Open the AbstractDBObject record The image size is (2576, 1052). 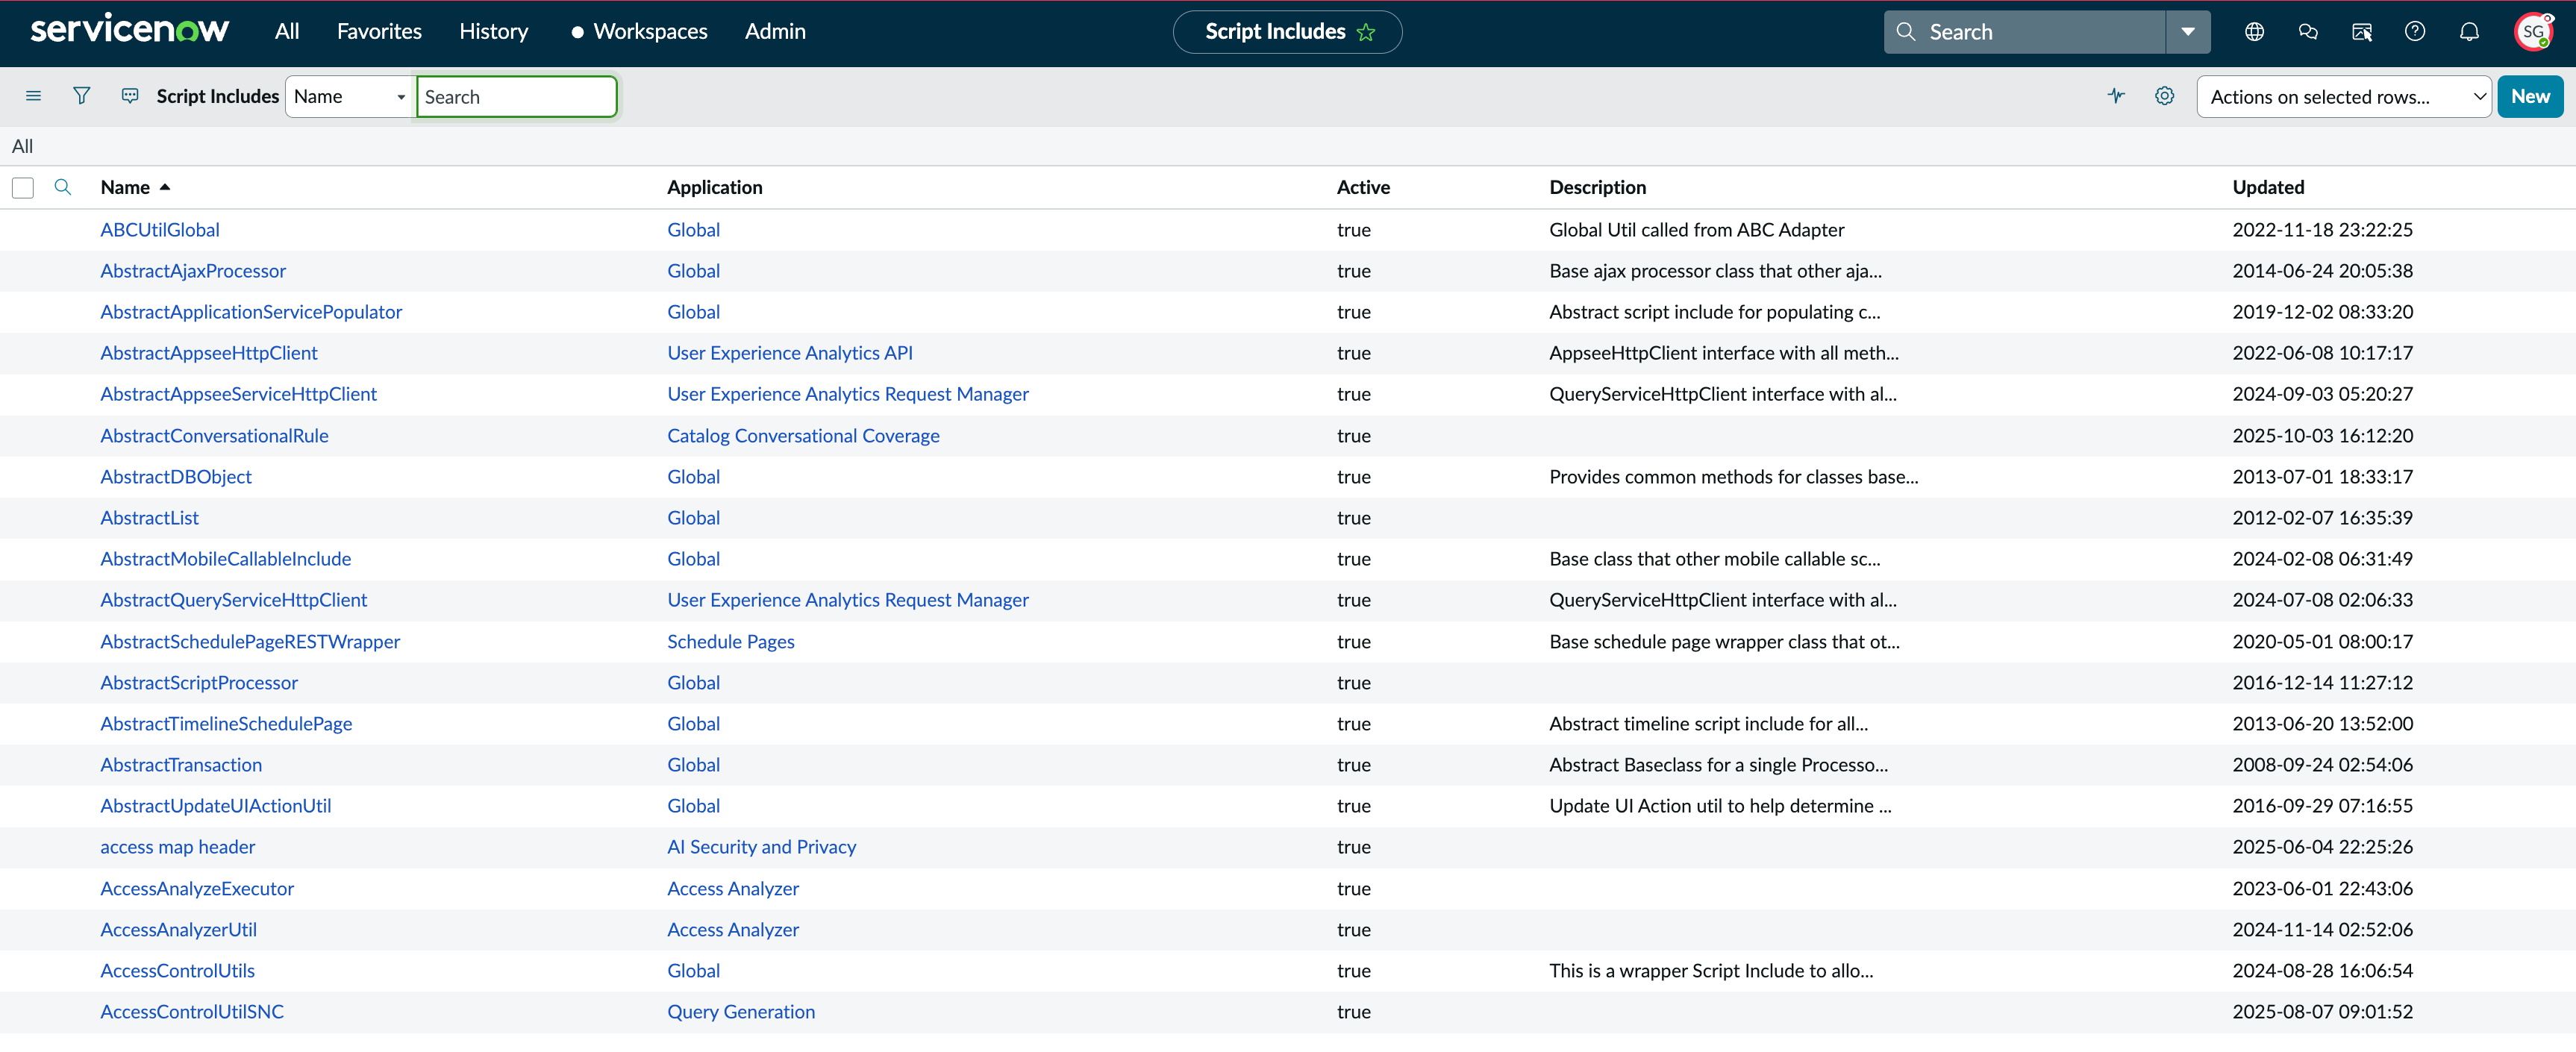[x=176, y=477]
